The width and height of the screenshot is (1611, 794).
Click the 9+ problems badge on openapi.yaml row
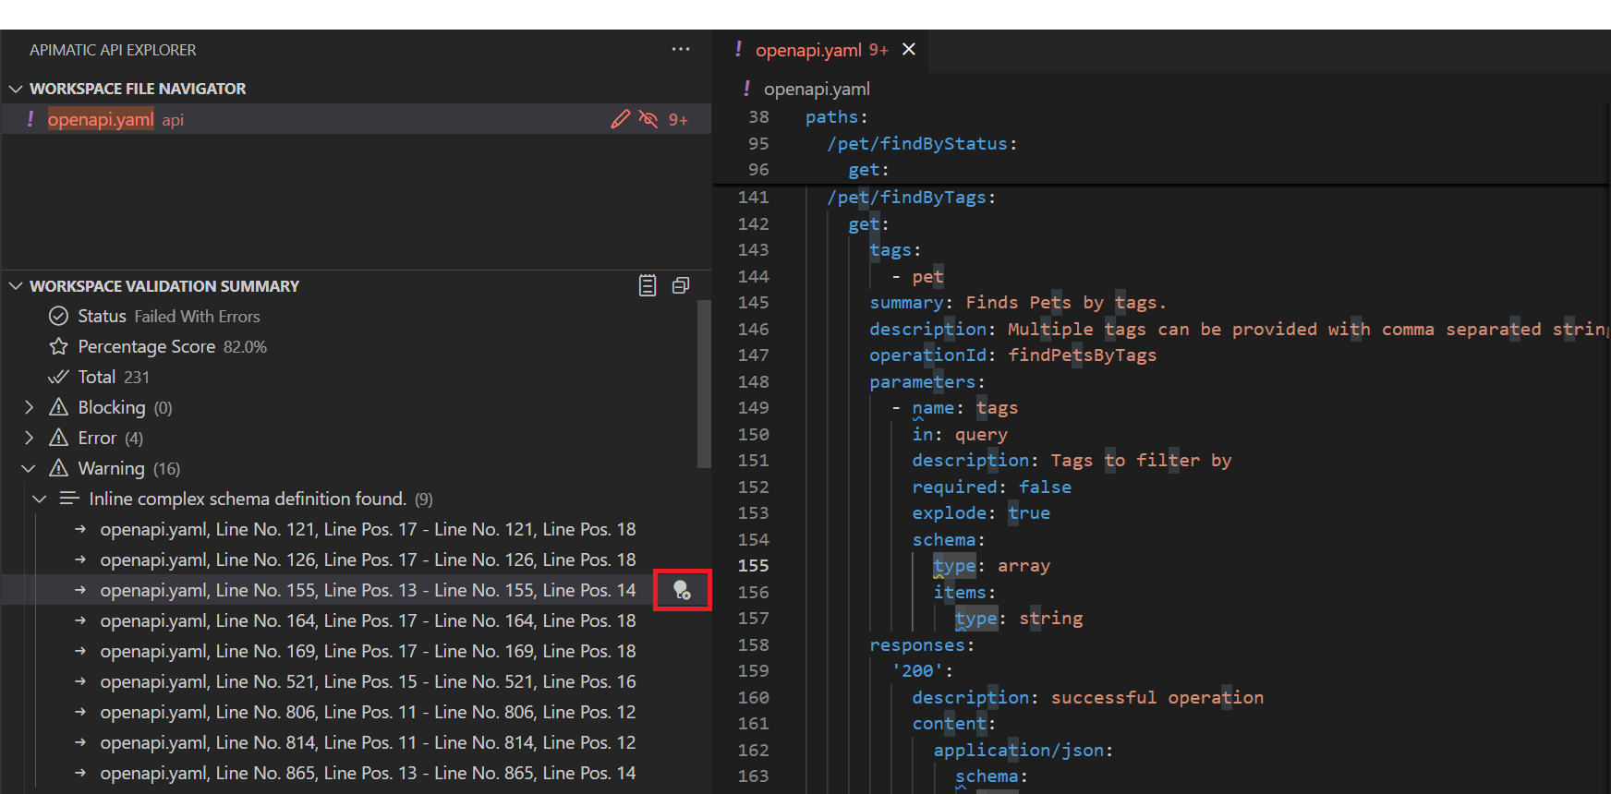678,120
